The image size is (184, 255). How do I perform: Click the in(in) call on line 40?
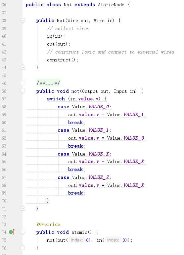click(56, 36)
